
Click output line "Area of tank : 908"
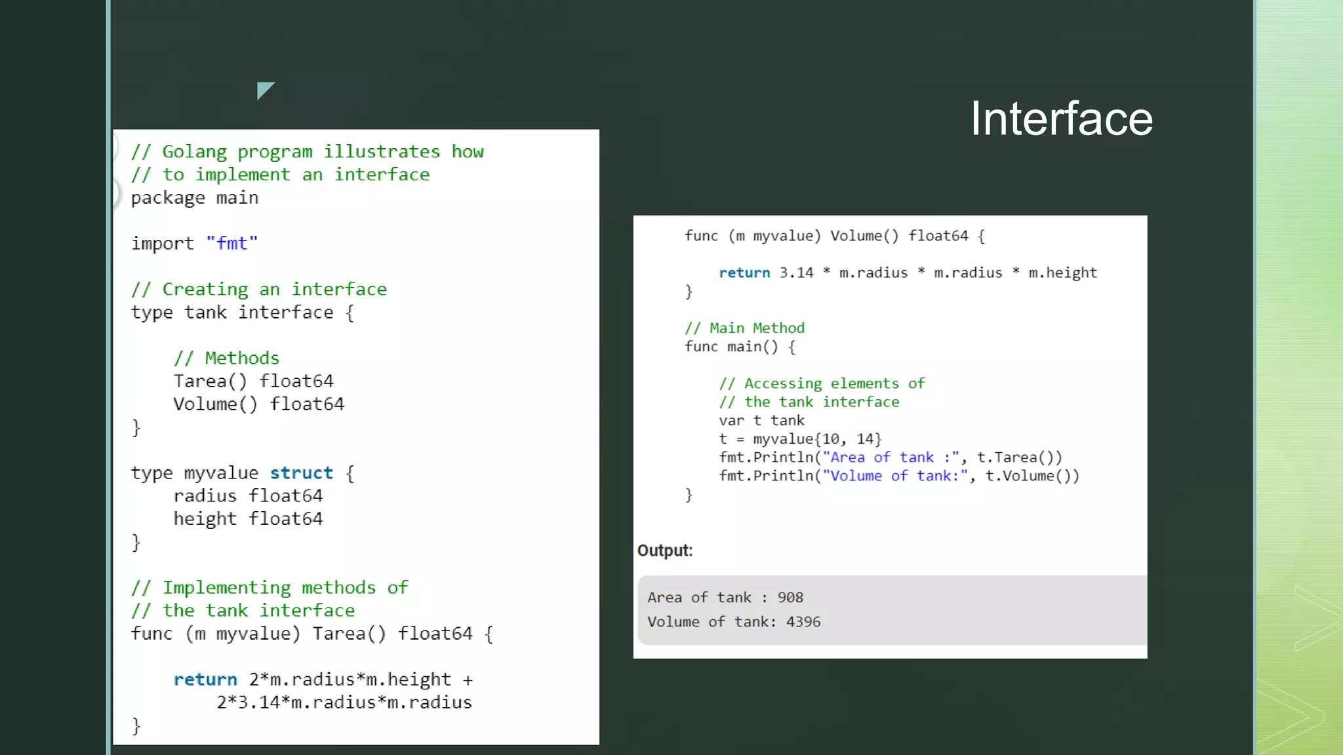[x=725, y=598]
